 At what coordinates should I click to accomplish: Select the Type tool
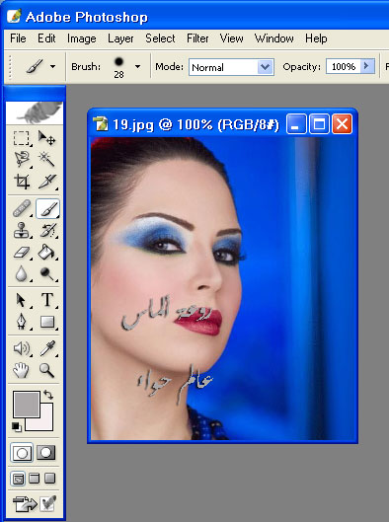click(x=47, y=300)
